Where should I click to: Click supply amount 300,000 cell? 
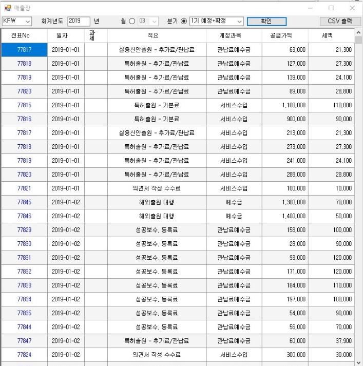(x=285, y=355)
